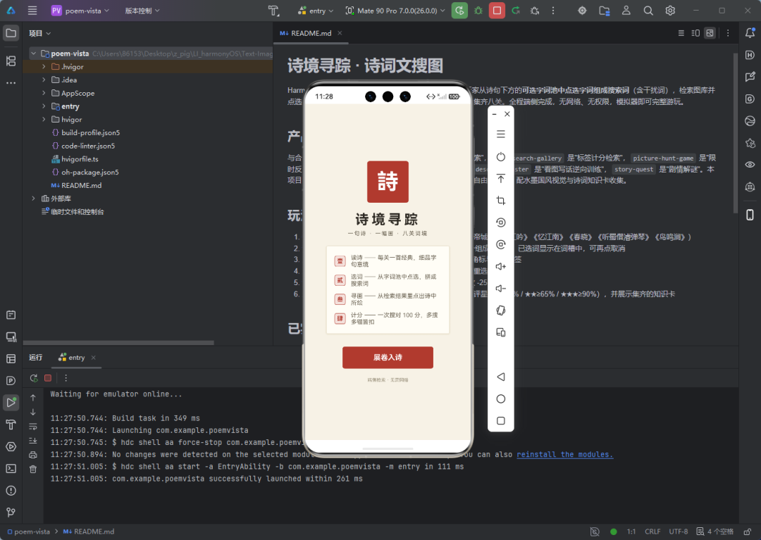The width and height of the screenshot is (761, 540).
Task: Open editor tab options menu
Action: tap(727, 33)
